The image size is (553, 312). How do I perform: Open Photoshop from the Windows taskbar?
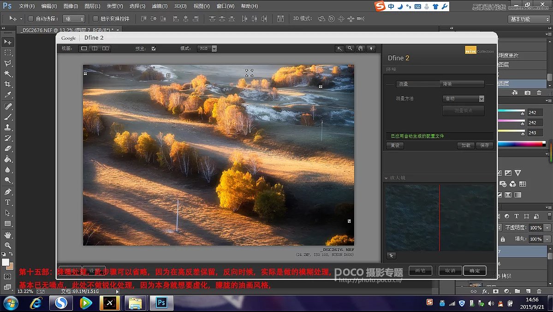[x=161, y=303]
